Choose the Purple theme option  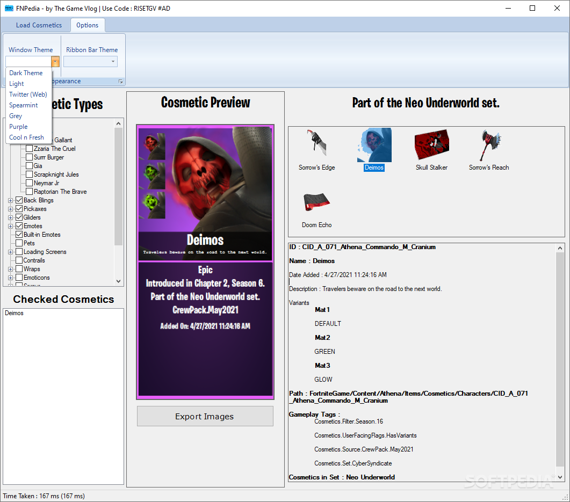click(28, 126)
